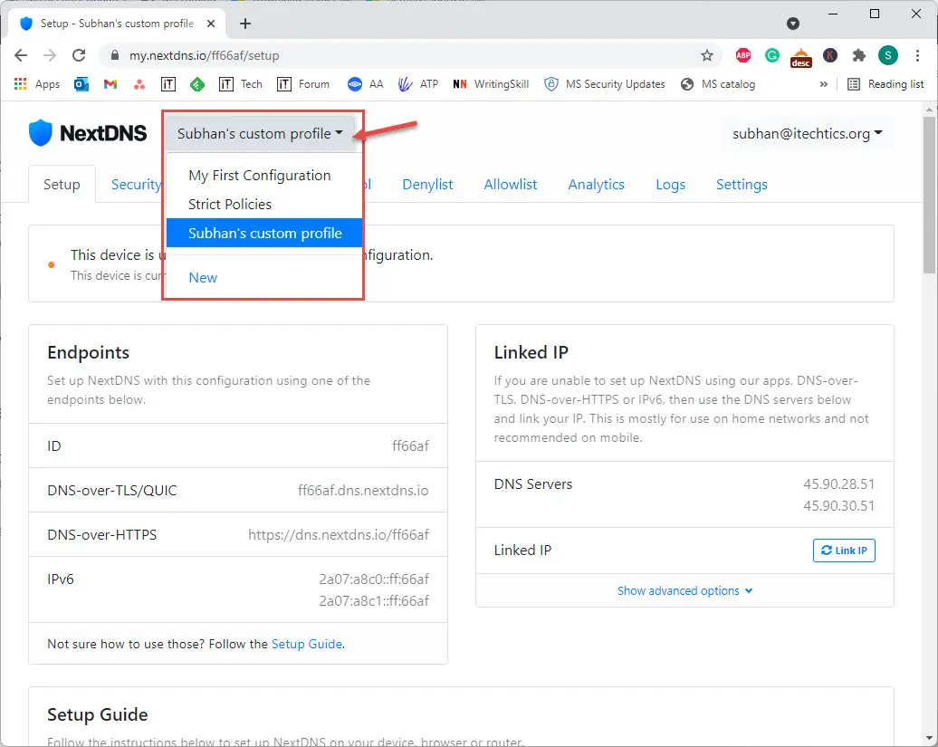Open the Allowlist tab
Image resolution: width=938 pixels, height=747 pixels.
[x=511, y=184]
